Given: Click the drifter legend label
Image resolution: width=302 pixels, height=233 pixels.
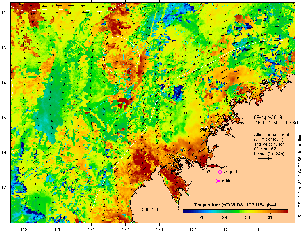Looking at the screenshot, I should 227,181.
